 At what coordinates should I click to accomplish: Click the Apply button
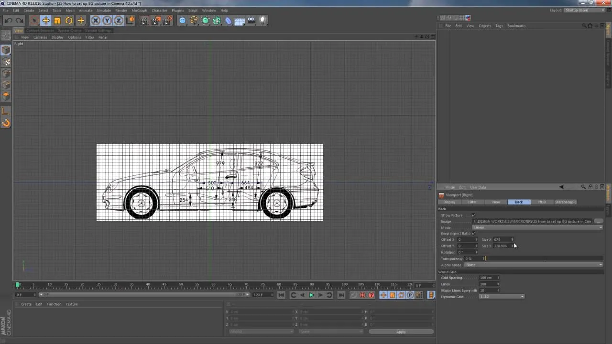pyautogui.click(x=401, y=332)
